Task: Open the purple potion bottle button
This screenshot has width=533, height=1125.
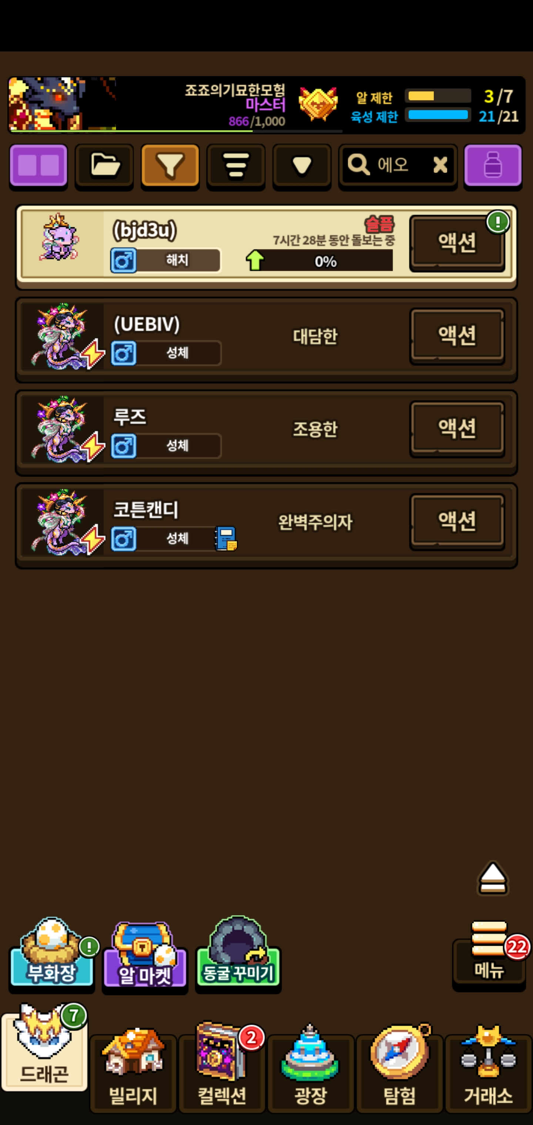Action: 493,167
